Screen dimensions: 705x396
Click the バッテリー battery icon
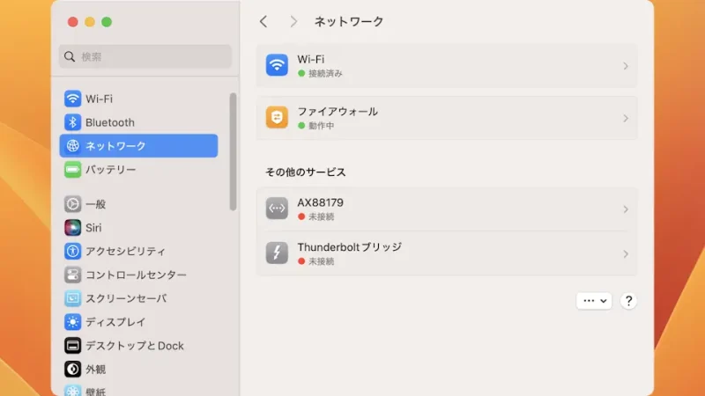(72, 169)
